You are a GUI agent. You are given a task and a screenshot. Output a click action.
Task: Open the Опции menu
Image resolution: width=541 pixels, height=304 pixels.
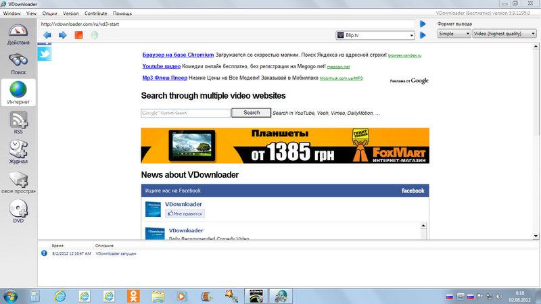coord(49,14)
